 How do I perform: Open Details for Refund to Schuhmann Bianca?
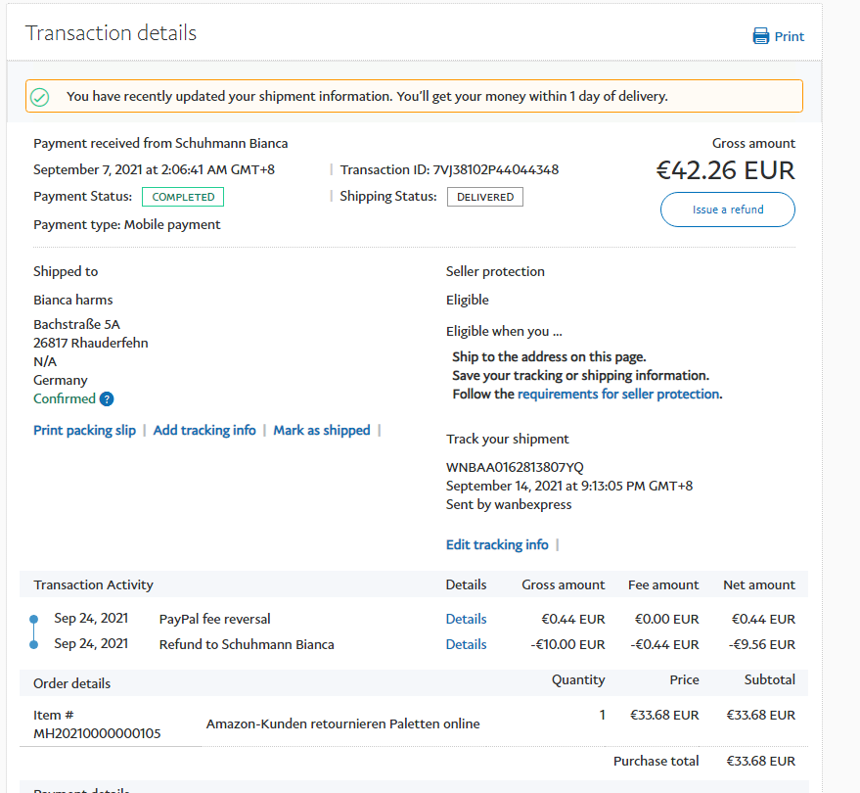click(466, 644)
